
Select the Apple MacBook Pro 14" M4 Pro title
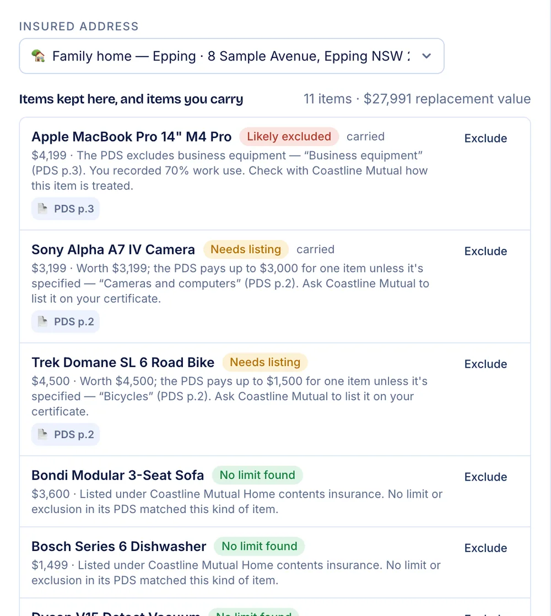coord(131,137)
